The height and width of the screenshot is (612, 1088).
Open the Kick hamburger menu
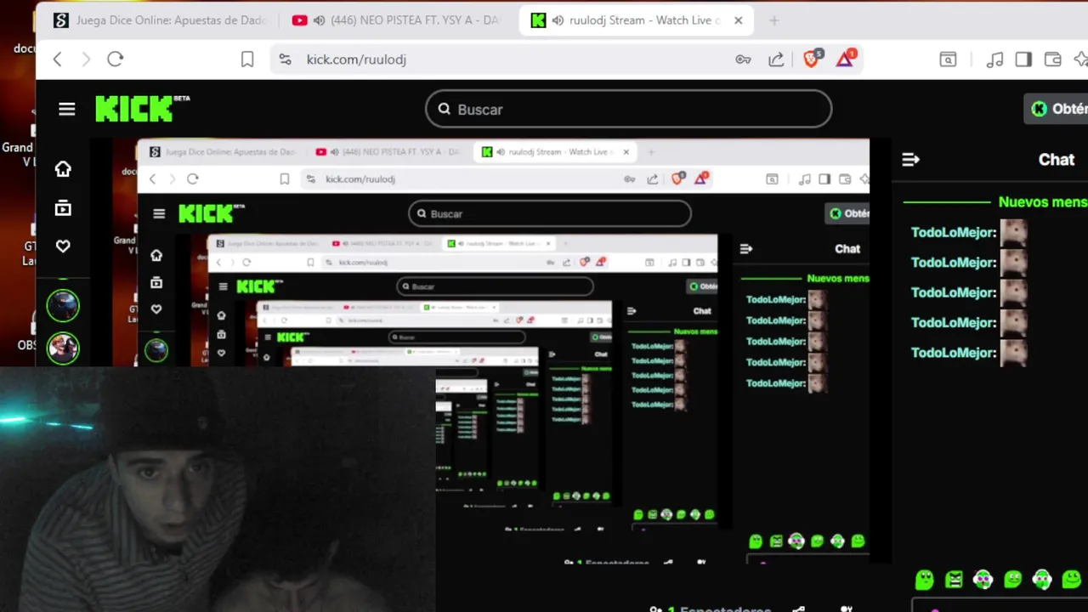pyautogui.click(x=67, y=109)
